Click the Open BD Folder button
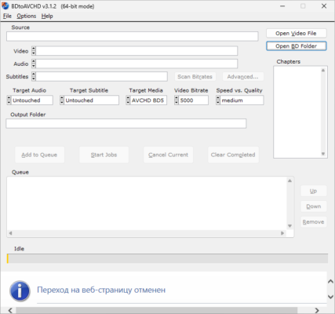This screenshot has width=335, height=314. point(296,46)
